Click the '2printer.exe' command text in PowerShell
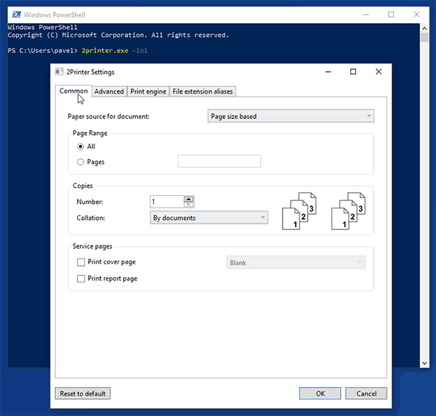This screenshot has width=436, height=416. point(105,51)
